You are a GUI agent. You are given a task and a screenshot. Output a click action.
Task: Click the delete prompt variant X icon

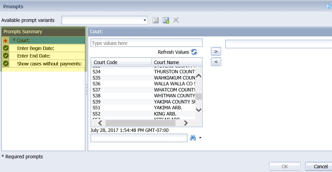click(x=176, y=20)
